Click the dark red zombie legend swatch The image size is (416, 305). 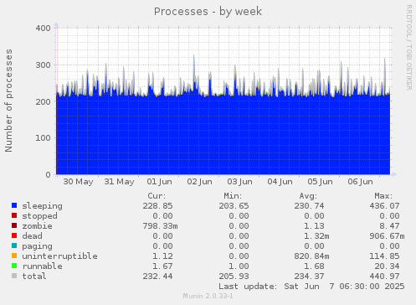[14, 225]
